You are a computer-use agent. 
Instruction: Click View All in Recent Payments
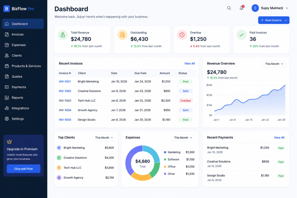279,138
